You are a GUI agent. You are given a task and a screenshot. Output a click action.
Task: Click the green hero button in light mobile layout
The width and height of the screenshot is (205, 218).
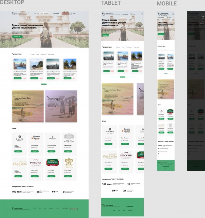161,34
